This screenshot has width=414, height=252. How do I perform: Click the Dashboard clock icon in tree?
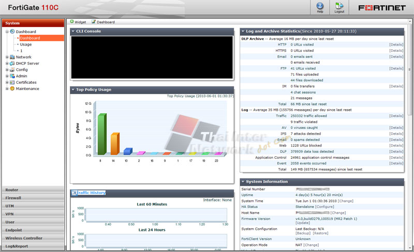click(12, 32)
